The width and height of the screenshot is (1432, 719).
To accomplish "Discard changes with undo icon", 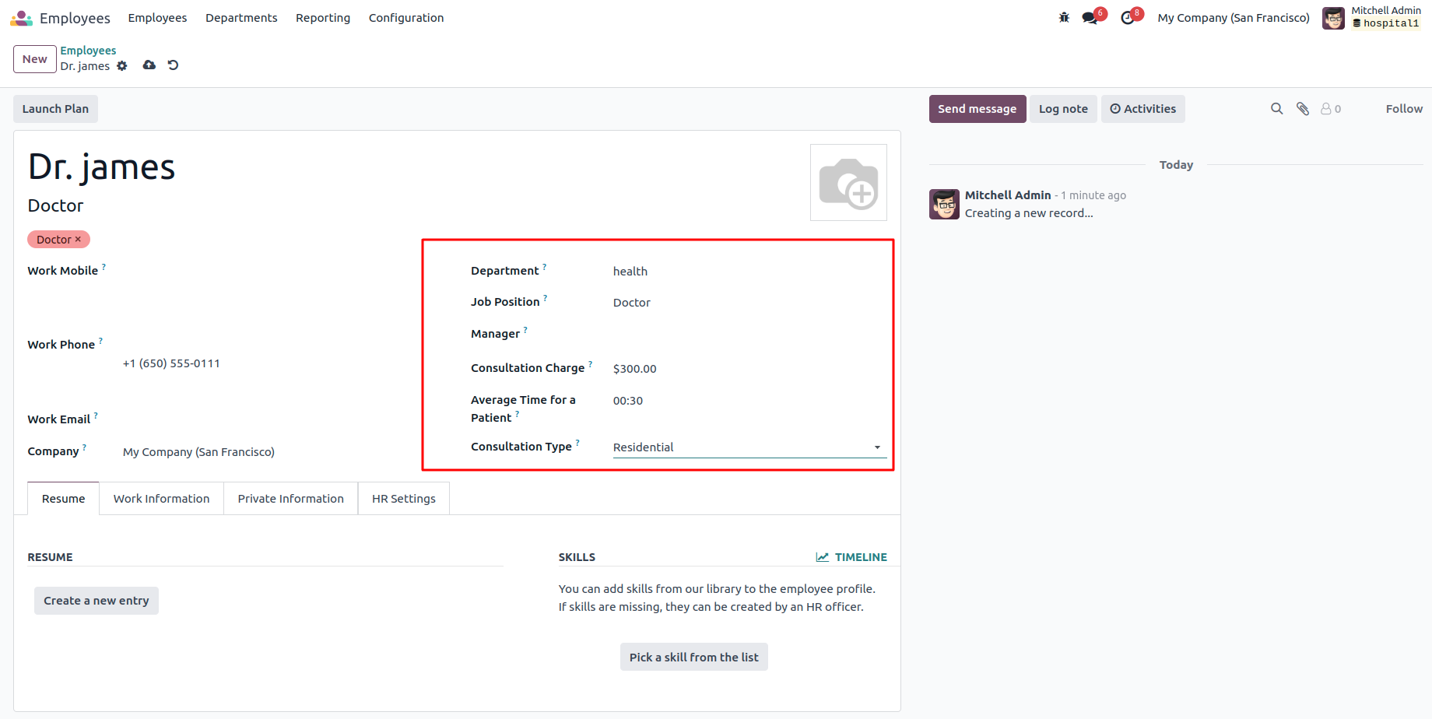I will [x=173, y=65].
